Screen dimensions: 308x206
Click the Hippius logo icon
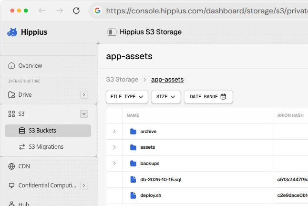(12, 32)
